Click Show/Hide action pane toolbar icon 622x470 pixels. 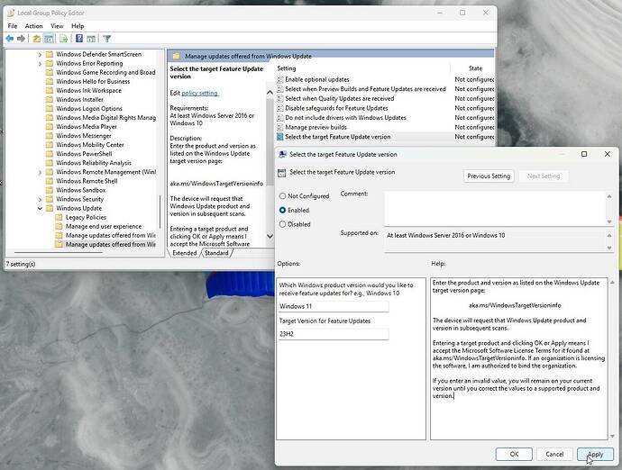[x=91, y=39]
